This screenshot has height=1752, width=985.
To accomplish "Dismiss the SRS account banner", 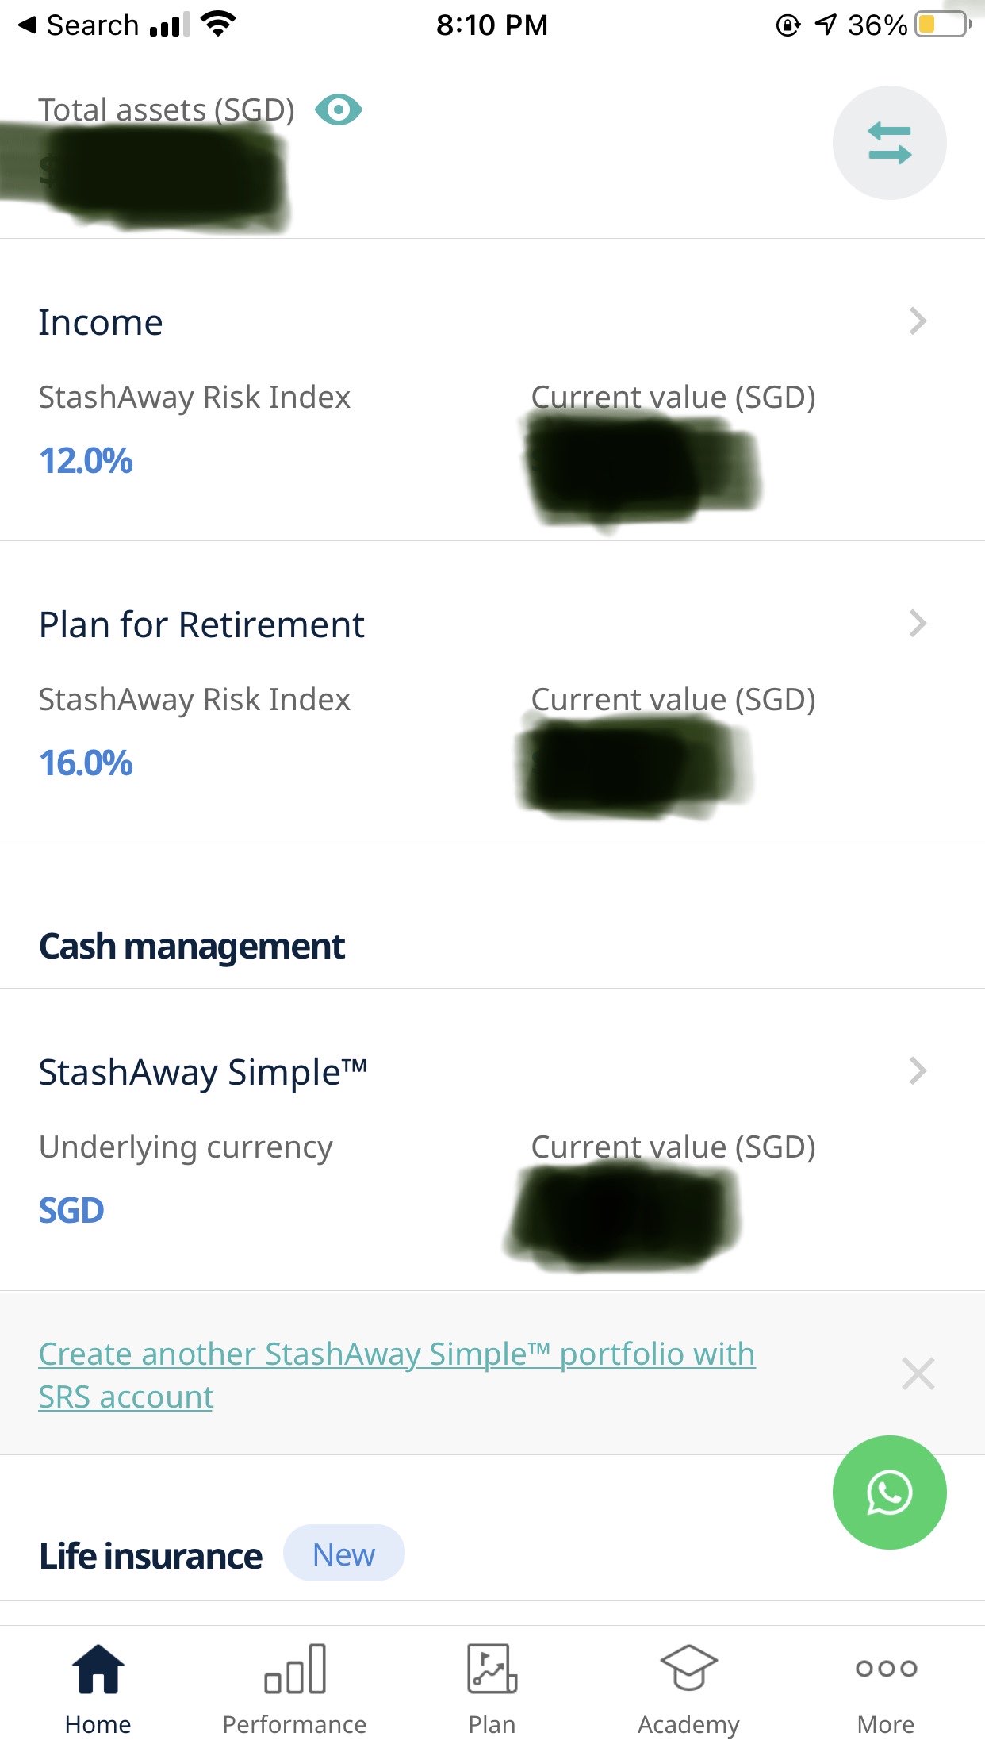I will coord(918,1374).
